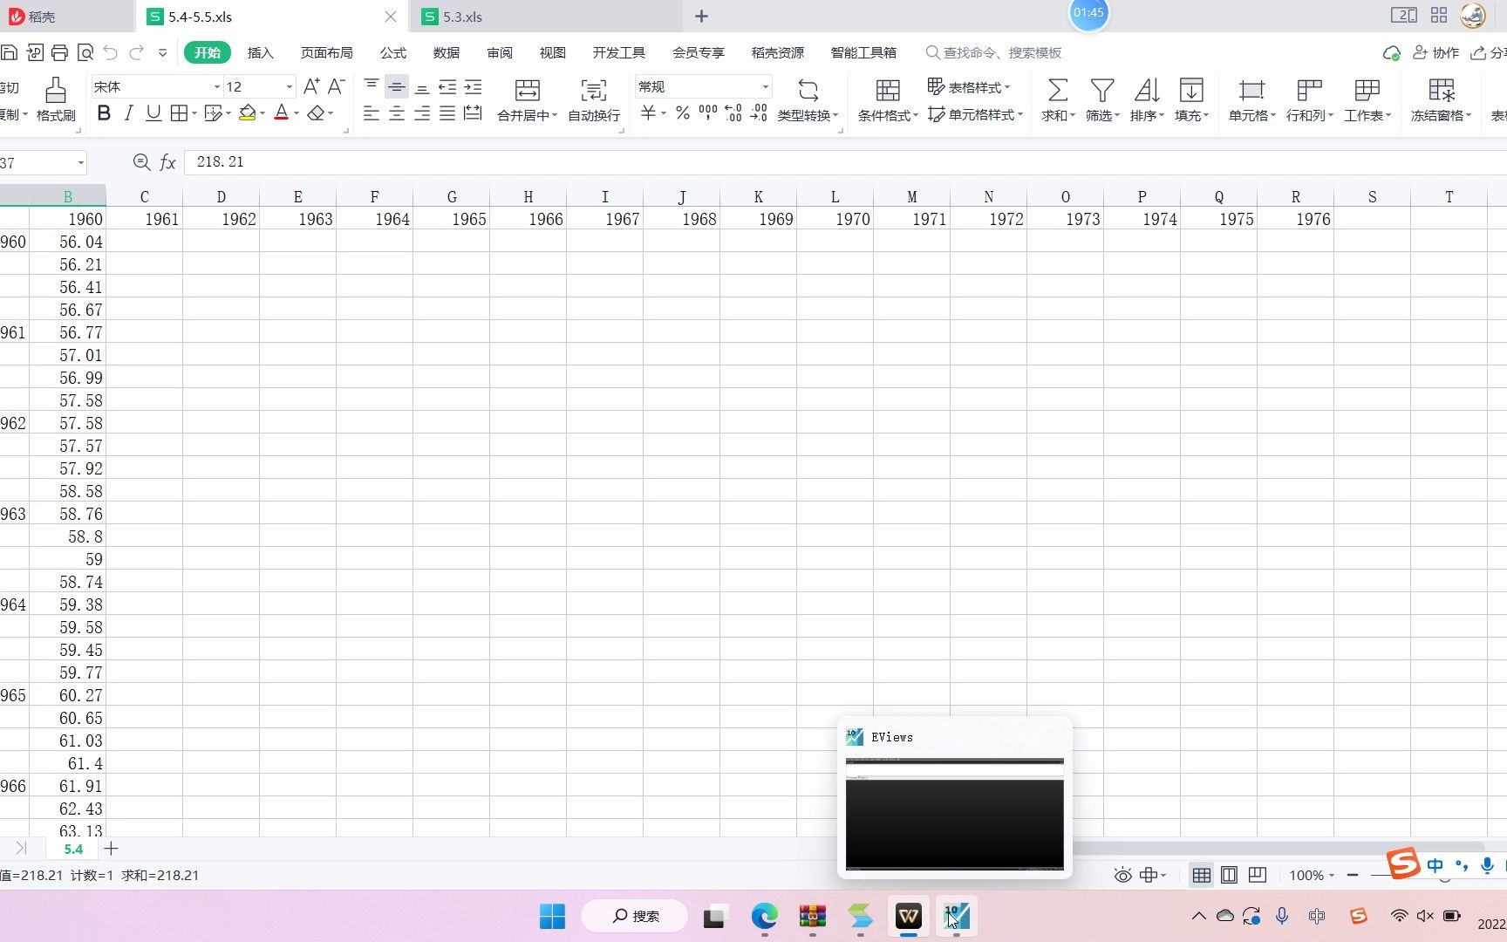Increase indent icon
This screenshot has width=1507, height=942.
tap(473, 86)
